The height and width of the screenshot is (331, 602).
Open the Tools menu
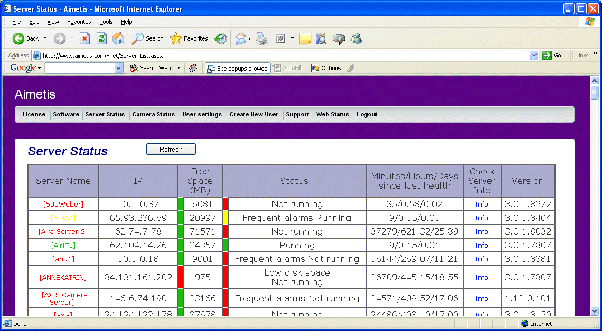106,22
